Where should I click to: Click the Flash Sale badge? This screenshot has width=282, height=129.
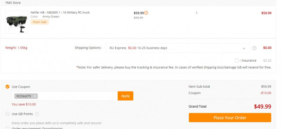coord(39,22)
